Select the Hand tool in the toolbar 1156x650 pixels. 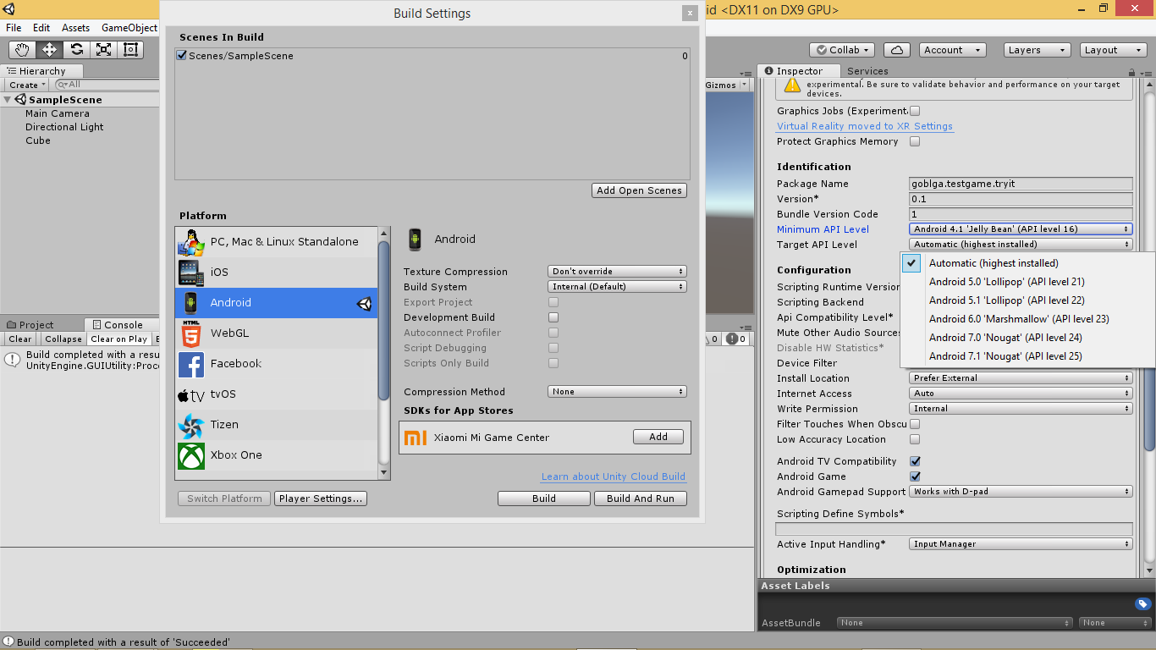tap(24, 49)
